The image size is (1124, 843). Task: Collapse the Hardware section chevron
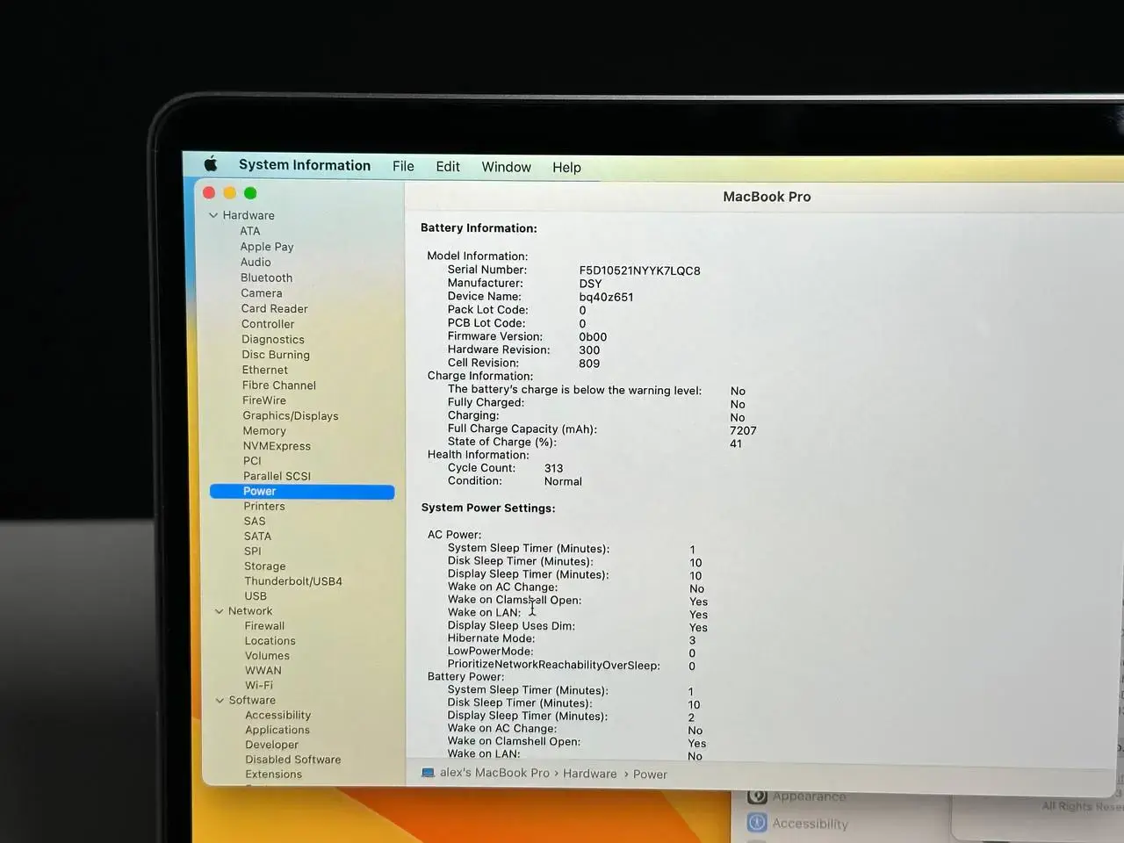(213, 215)
